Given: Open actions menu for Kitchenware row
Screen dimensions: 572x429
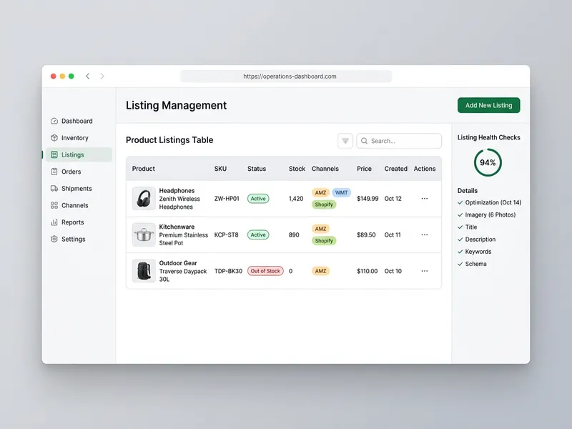Looking at the screenshot, I should coord(425,235).
